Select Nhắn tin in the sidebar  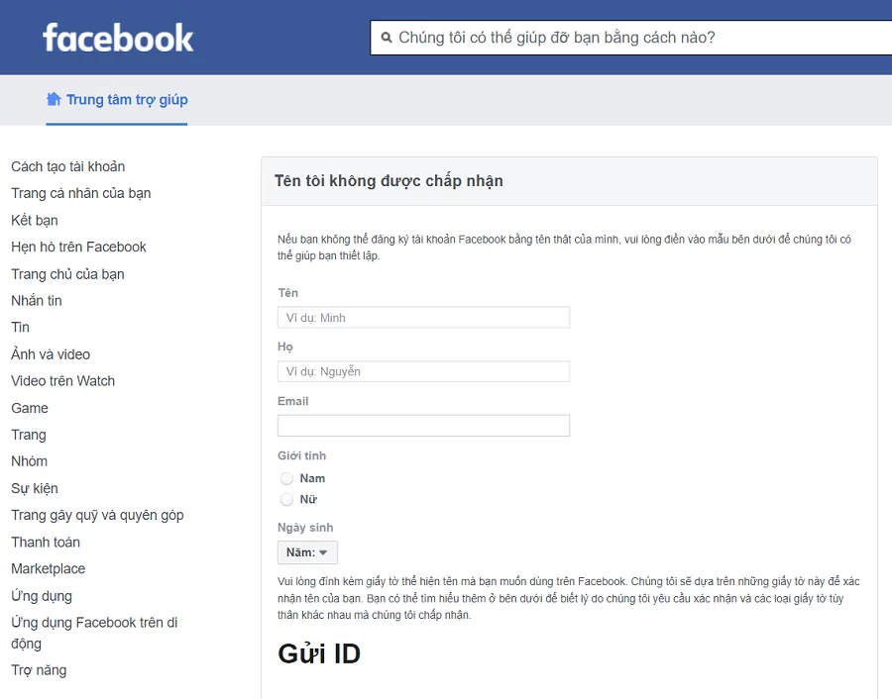pyautogui.click(x=37, y=301)
